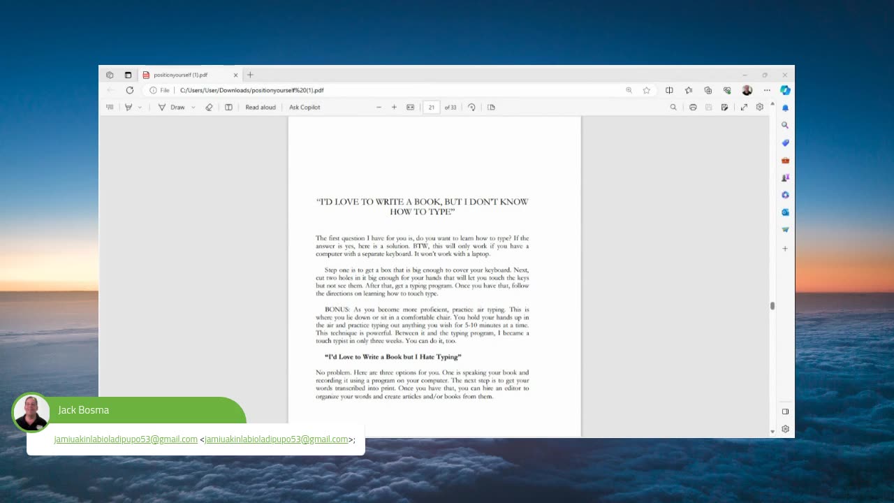The image size is (894, 503).
Task: Select the Erase tool
Action: click(209, 107)
